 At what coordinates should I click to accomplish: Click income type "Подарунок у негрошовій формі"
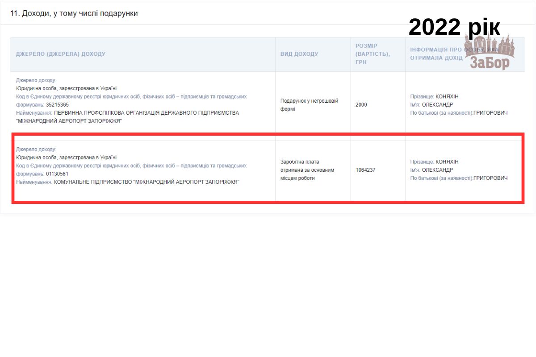pos(309,105)
